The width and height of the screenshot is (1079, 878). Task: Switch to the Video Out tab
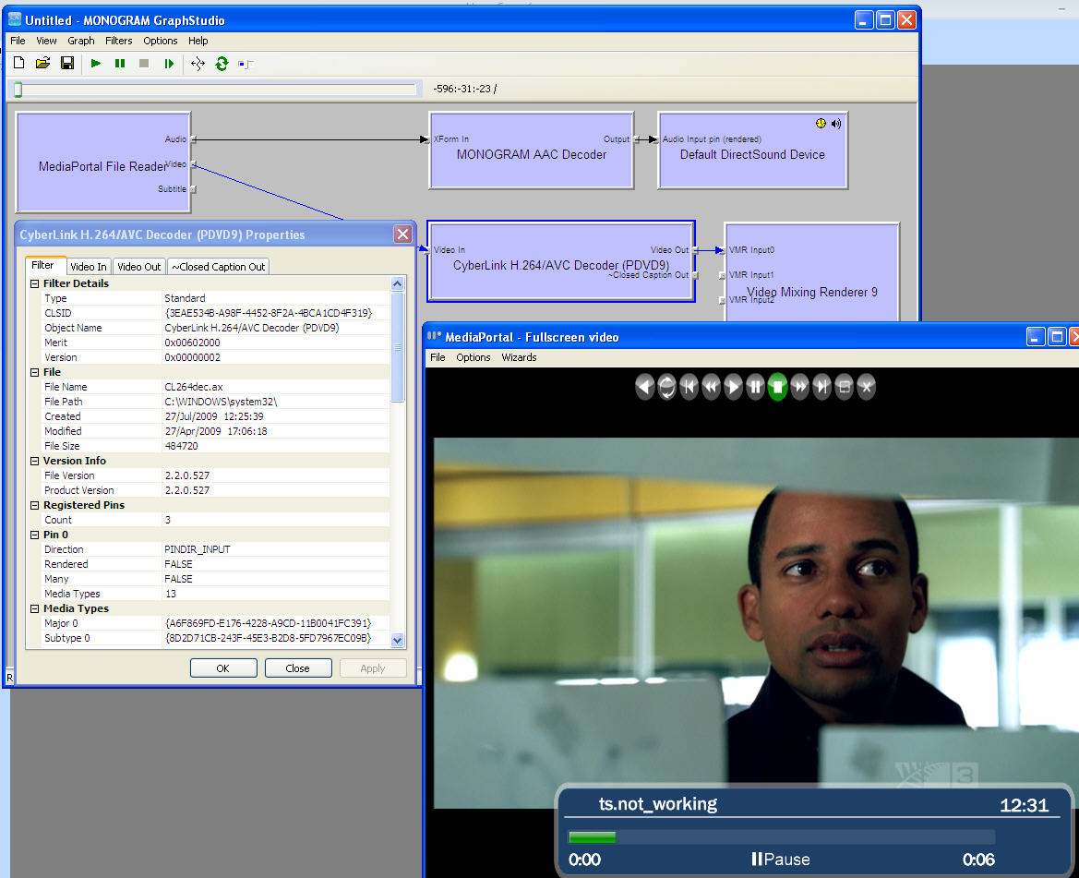pyautogui.click(x=139, y=266)
